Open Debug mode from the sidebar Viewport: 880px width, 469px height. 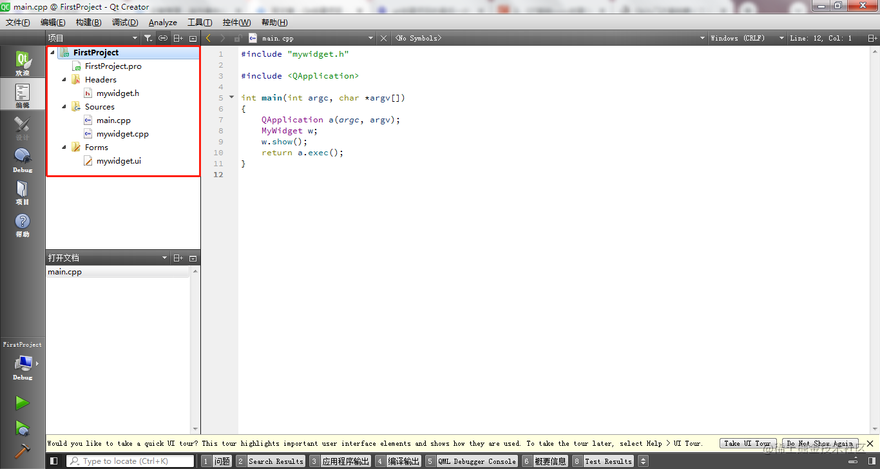tap(23, 160)
